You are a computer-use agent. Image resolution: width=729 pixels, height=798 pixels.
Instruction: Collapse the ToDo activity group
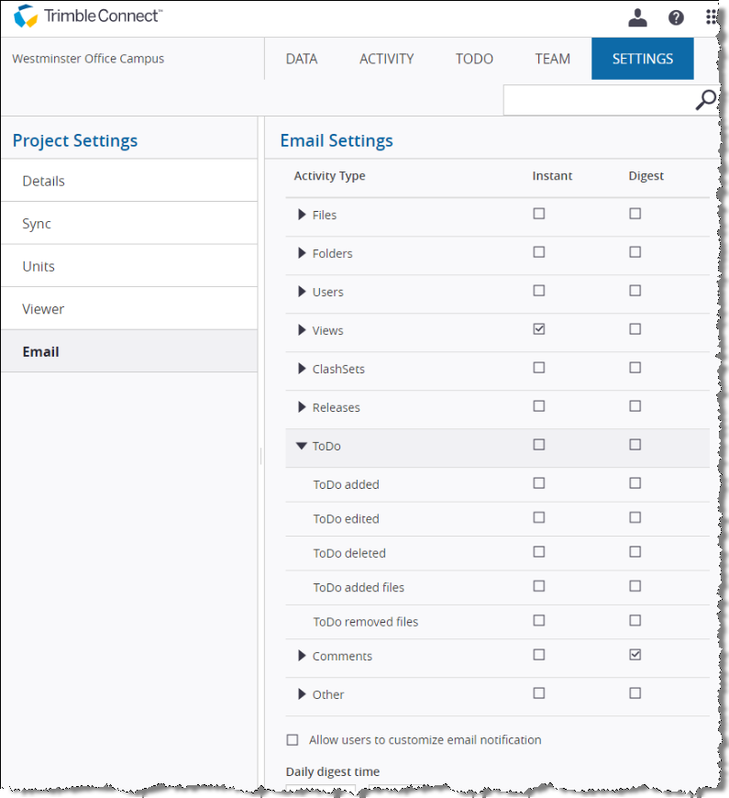pyautogui.click(x=302, y=446)
